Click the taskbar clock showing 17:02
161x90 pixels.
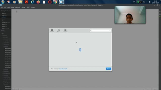click(155, 2)
